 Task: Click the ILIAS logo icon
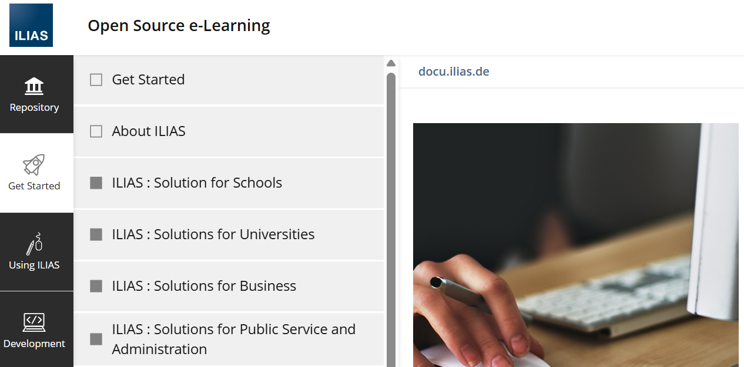coord(31,25)
